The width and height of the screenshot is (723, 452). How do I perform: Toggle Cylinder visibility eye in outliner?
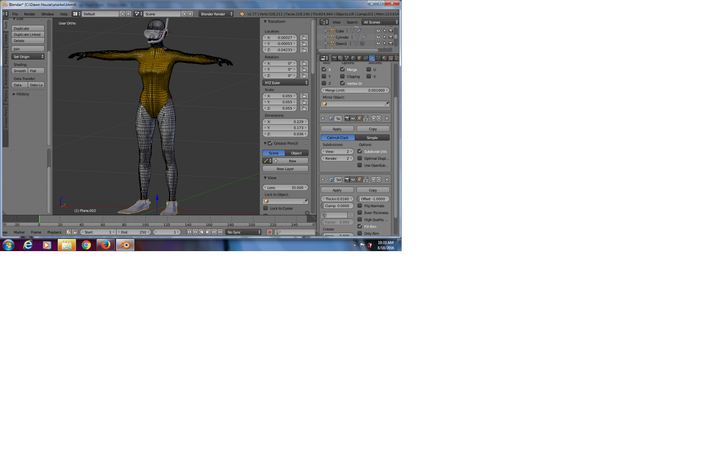[x=378, y=37]
